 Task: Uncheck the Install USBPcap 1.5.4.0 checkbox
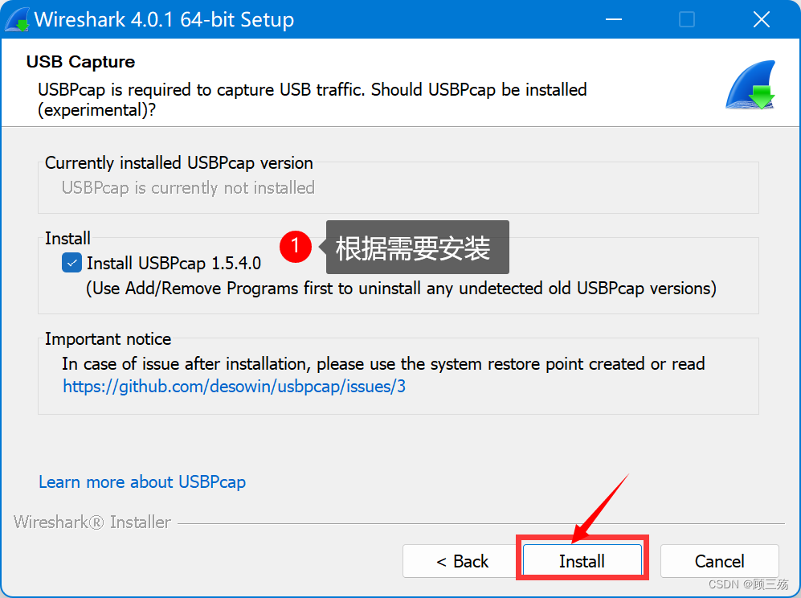tap(72, 263)
